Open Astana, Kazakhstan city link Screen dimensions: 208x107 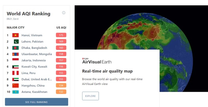pos(34,92)
